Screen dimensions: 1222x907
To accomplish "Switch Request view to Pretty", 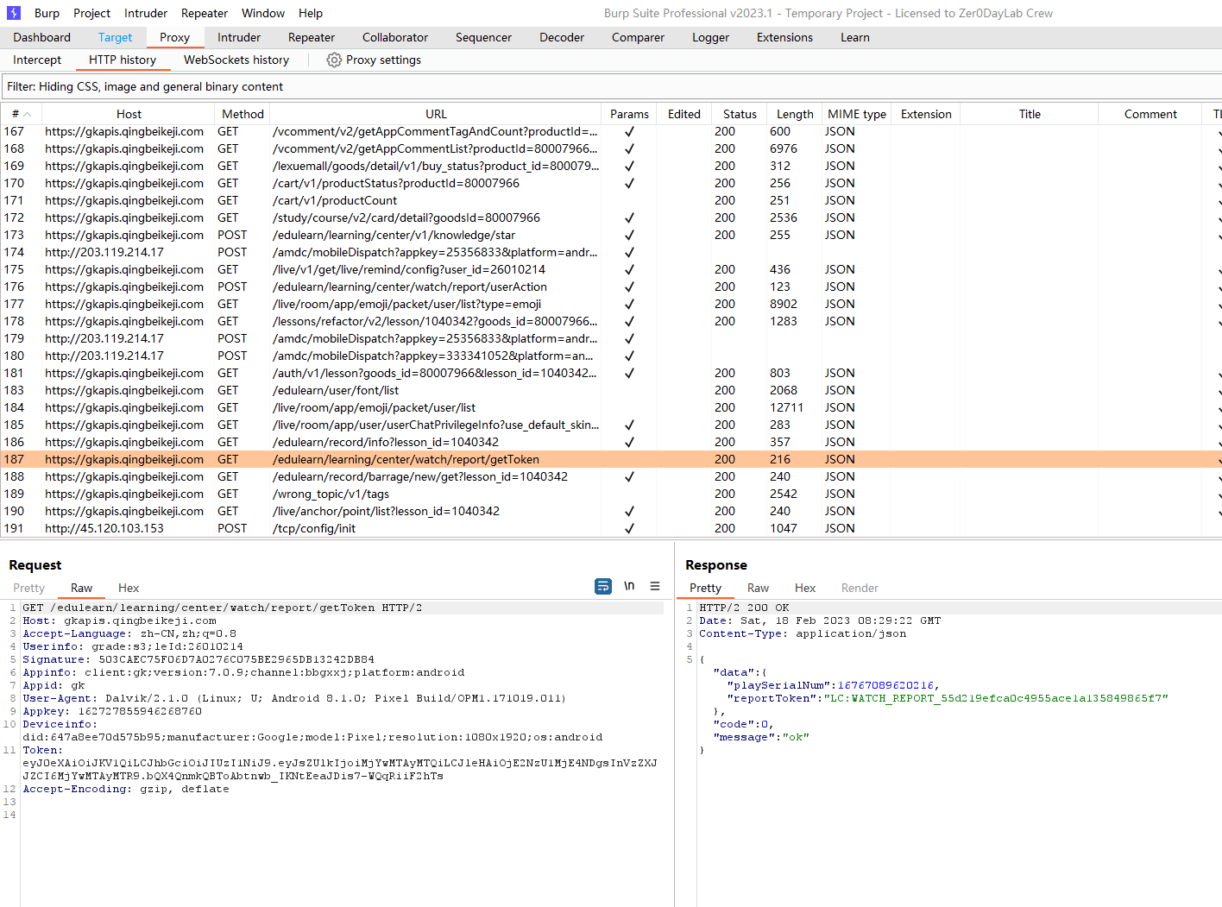I will point(28,588).
